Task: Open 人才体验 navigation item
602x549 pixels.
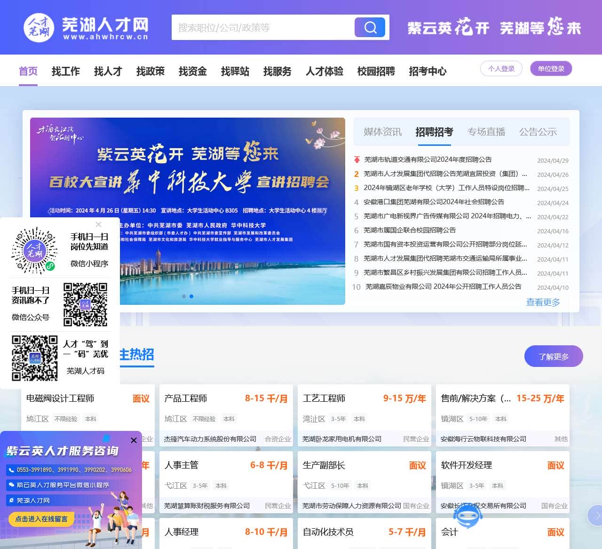Action: click(x=325, y=71)
